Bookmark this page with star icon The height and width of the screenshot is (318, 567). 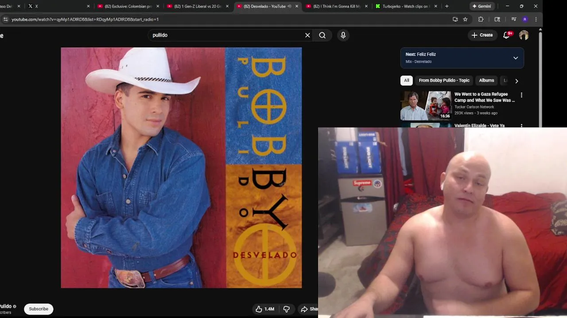tap(465, 19)
